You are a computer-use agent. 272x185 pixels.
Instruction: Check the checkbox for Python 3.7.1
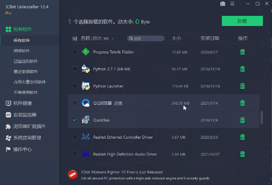[x=75, y=69]
